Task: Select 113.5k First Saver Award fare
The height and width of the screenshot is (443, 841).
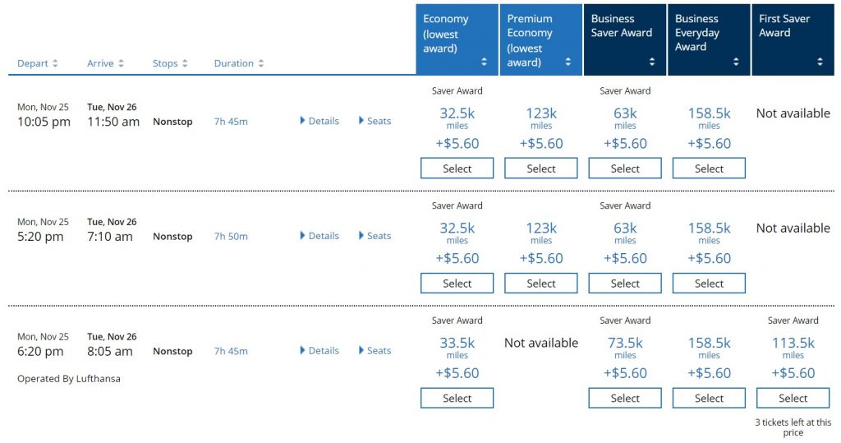Action: coord(793,398)
